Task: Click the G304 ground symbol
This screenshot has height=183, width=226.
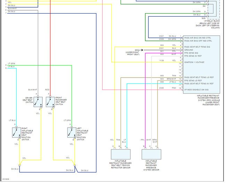Action: pyautogui.click(x=142, y=50)
